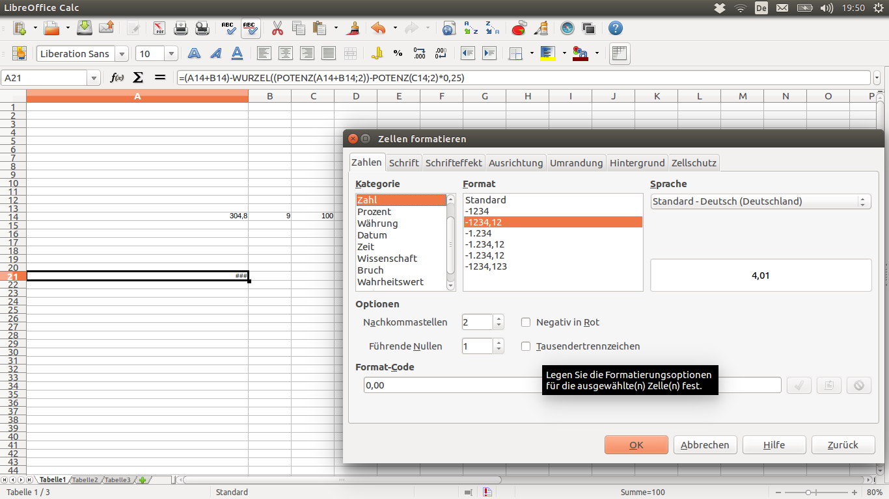Apply Underline formatting
Image resolution: width=889 pixels, height=499 pixels.
pos(237,54)
